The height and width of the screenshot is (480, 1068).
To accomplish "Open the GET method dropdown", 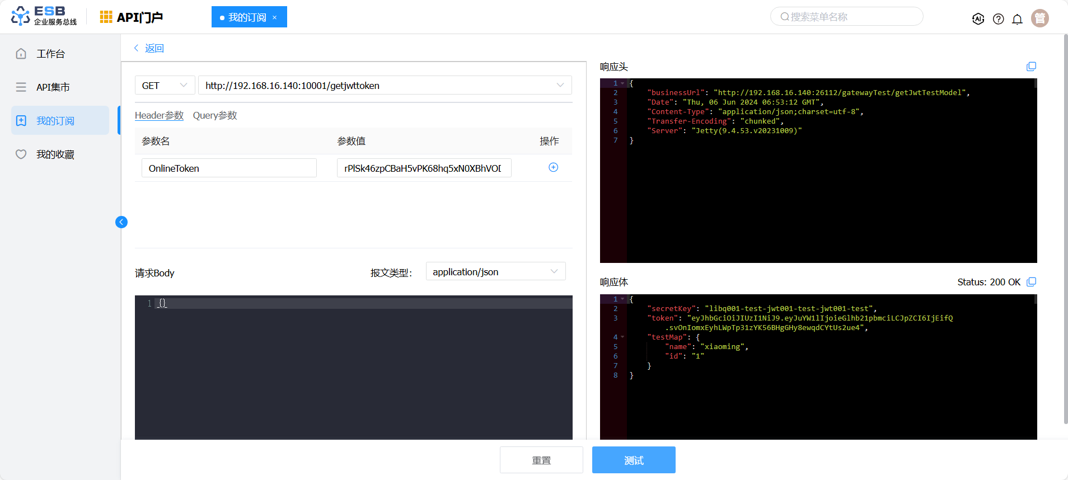I will click(165, 86).
